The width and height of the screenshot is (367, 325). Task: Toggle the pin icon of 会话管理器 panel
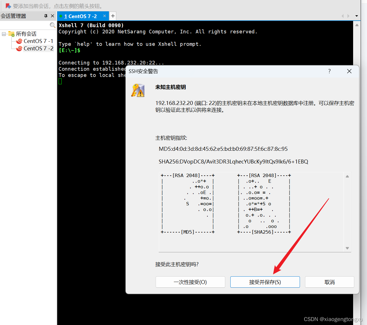[x=46, y=16]
